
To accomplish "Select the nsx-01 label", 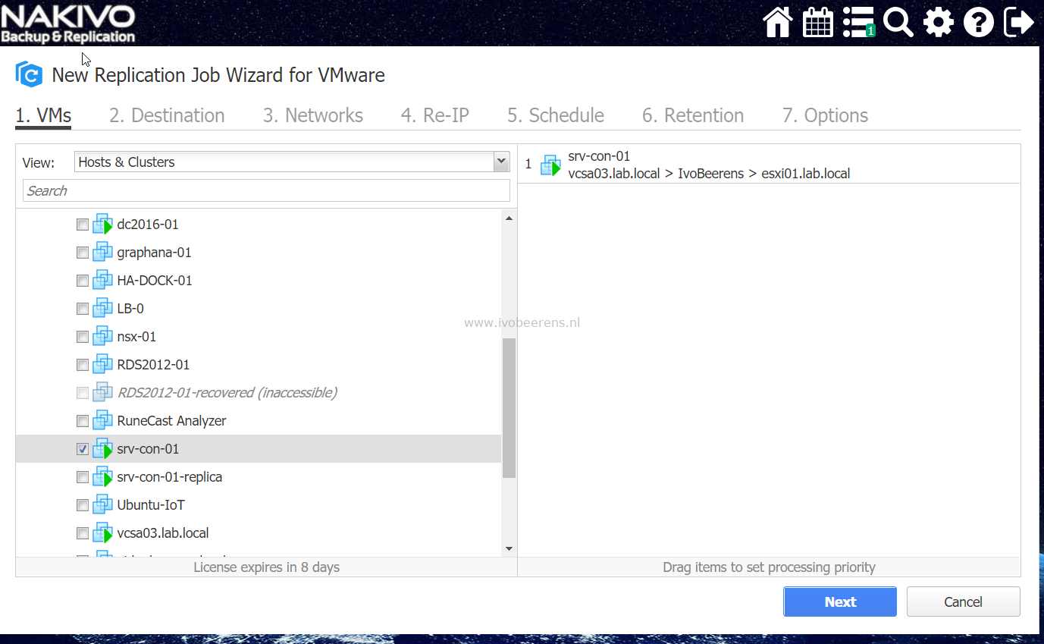I will point(136,337).
